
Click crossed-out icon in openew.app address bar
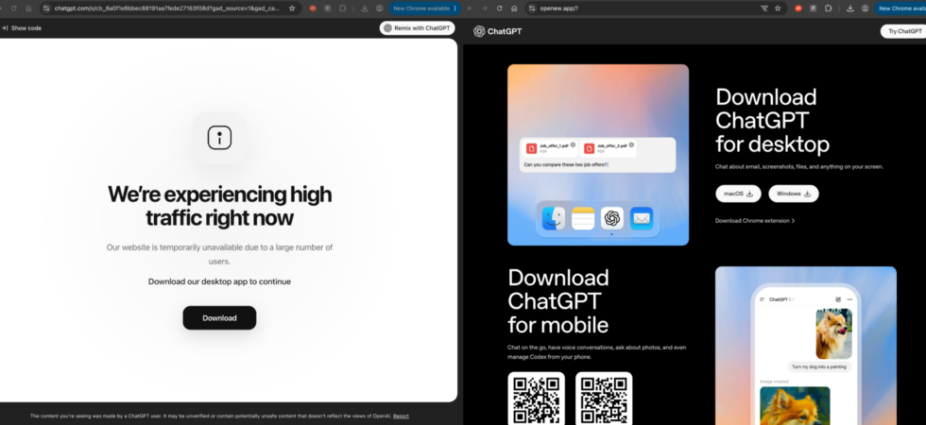tap(764, 8)
